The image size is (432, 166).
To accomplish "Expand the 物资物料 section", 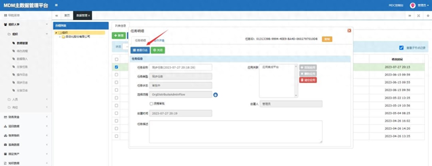I will pyautogui.click(x=47, y=135).
